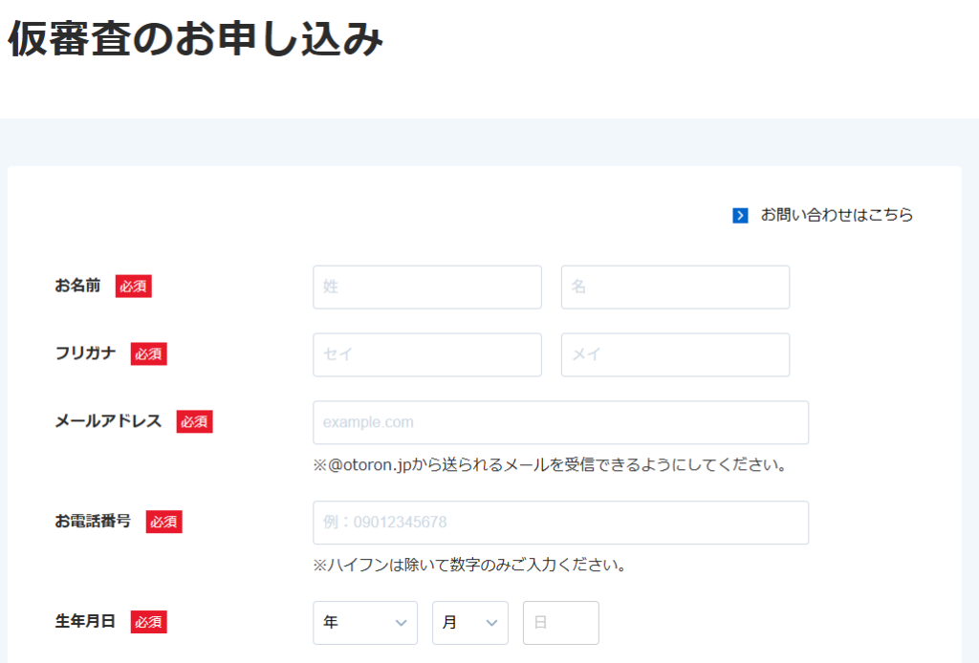Click the フリガナ label

85,353
